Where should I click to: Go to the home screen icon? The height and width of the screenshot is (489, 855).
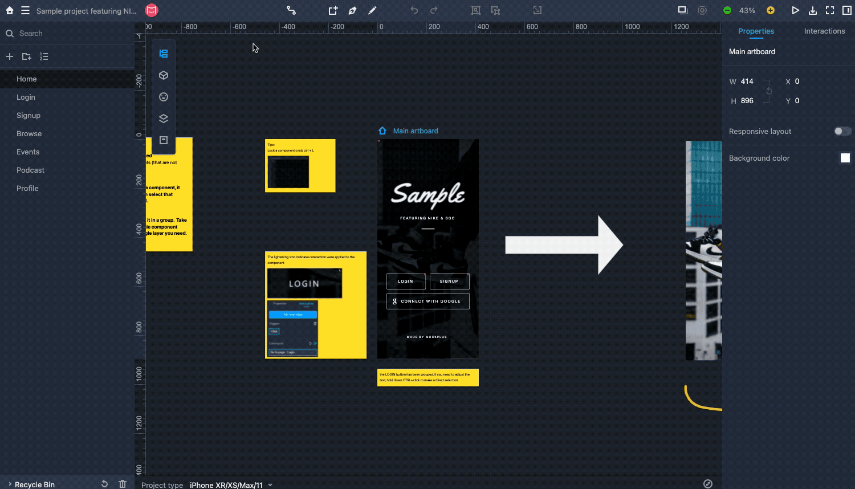coord(10,10)
